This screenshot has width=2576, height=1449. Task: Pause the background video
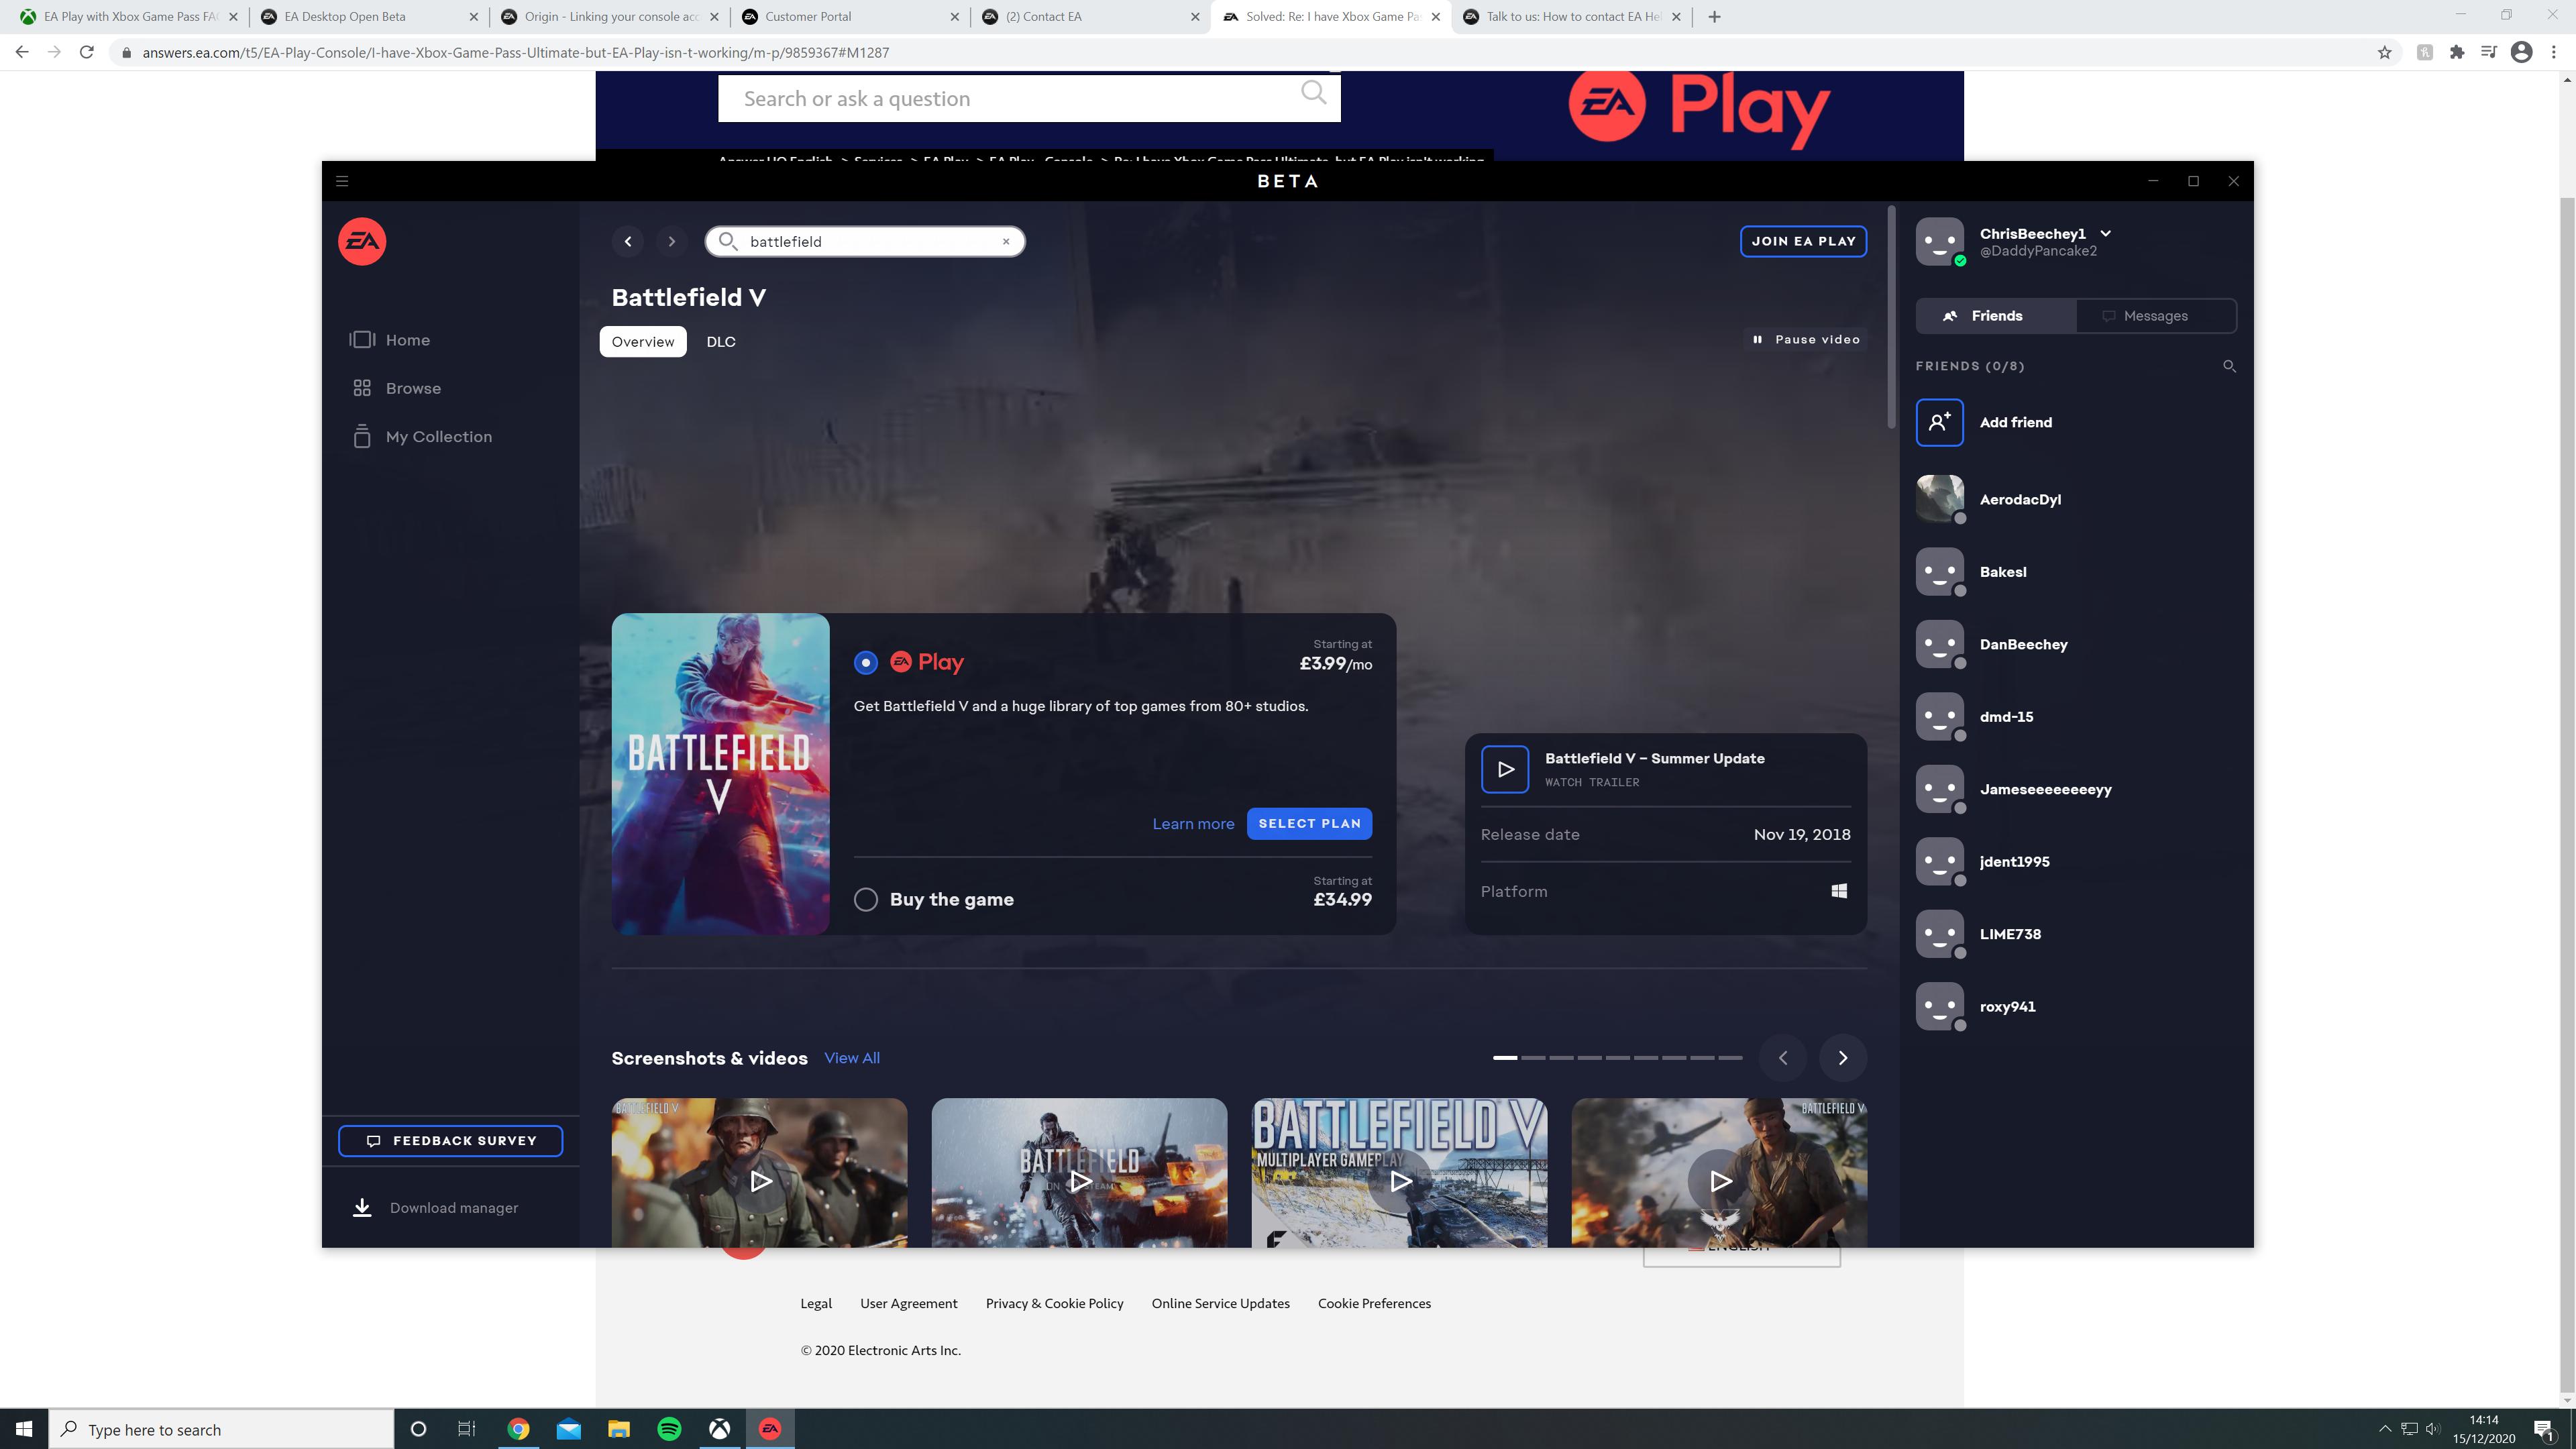pos(1806,340)
